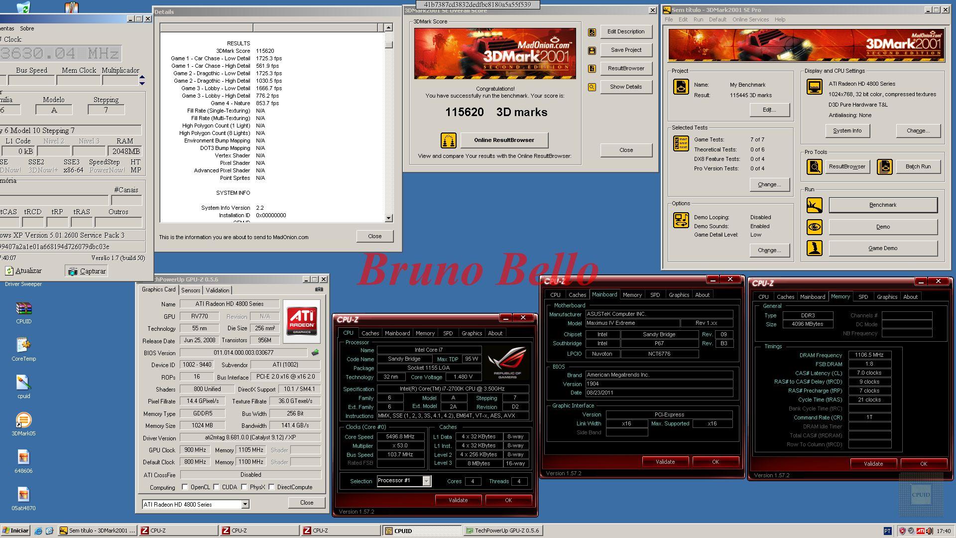
Task: Click the Iniciar start button
Action: point(15,531)
